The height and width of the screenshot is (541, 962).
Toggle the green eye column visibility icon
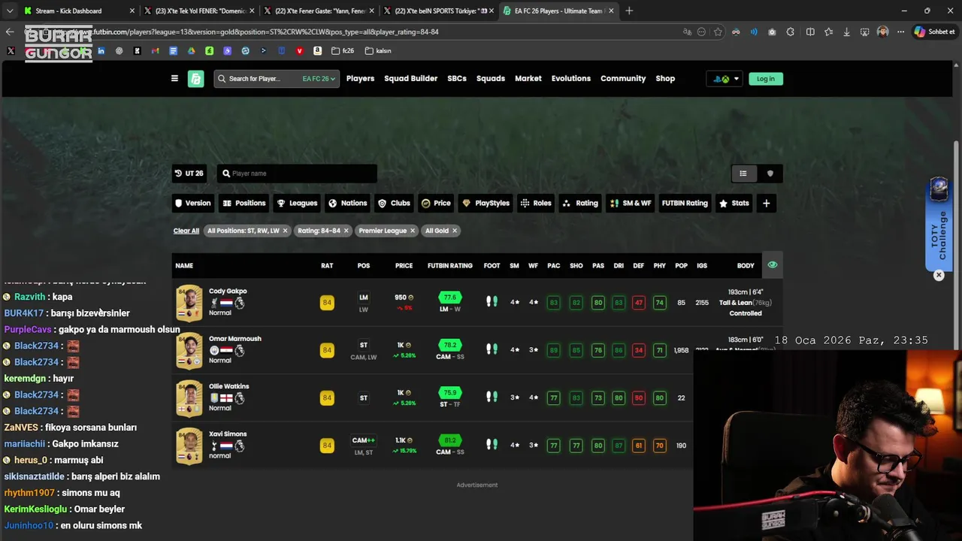[772, 265]
